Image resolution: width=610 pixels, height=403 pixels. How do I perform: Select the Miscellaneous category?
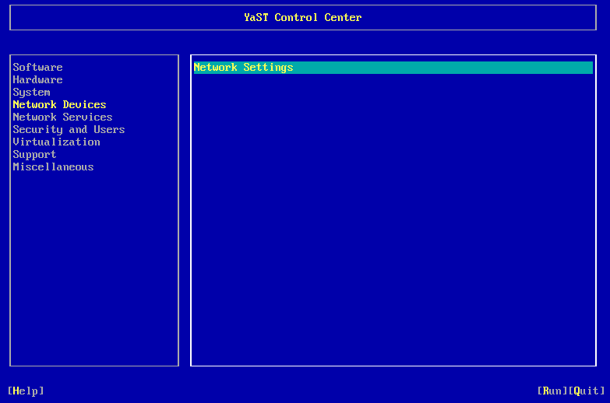53,166
